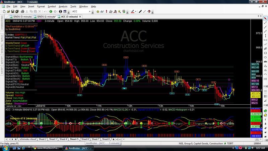
Task: Go to first sheet navigation arrow
Action: (x=6, y=139)
